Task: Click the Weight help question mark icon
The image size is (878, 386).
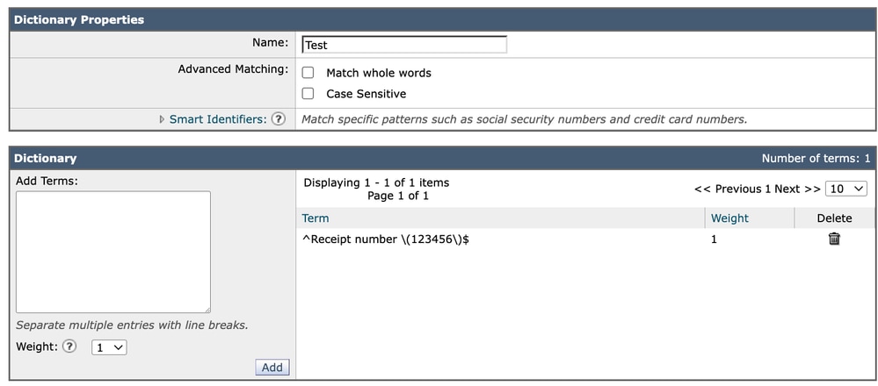Action: tap(69, 347)
